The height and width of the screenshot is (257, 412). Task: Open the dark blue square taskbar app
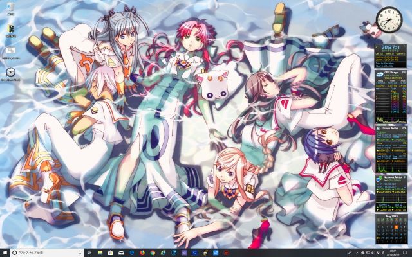pyautogui.click(x=194, y=253)
